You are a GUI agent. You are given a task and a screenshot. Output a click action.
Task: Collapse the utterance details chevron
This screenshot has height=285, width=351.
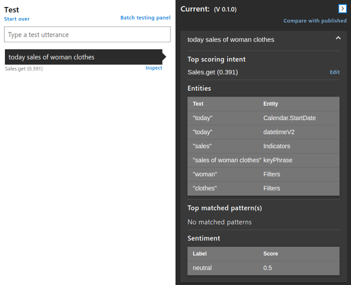tap(338, 38)
